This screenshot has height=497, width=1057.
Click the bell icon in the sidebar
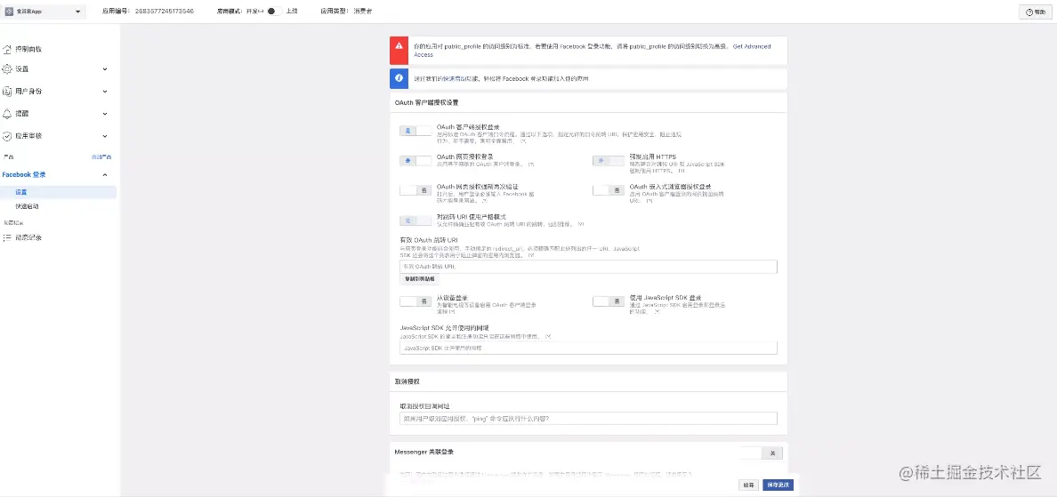point(7,113)
